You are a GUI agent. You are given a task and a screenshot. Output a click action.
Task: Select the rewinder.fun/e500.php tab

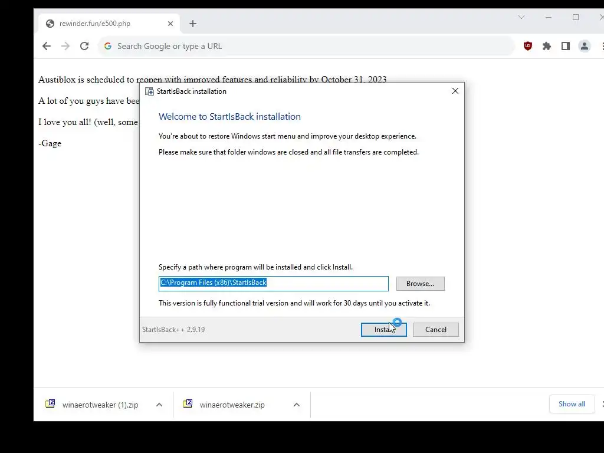(109, 24)
